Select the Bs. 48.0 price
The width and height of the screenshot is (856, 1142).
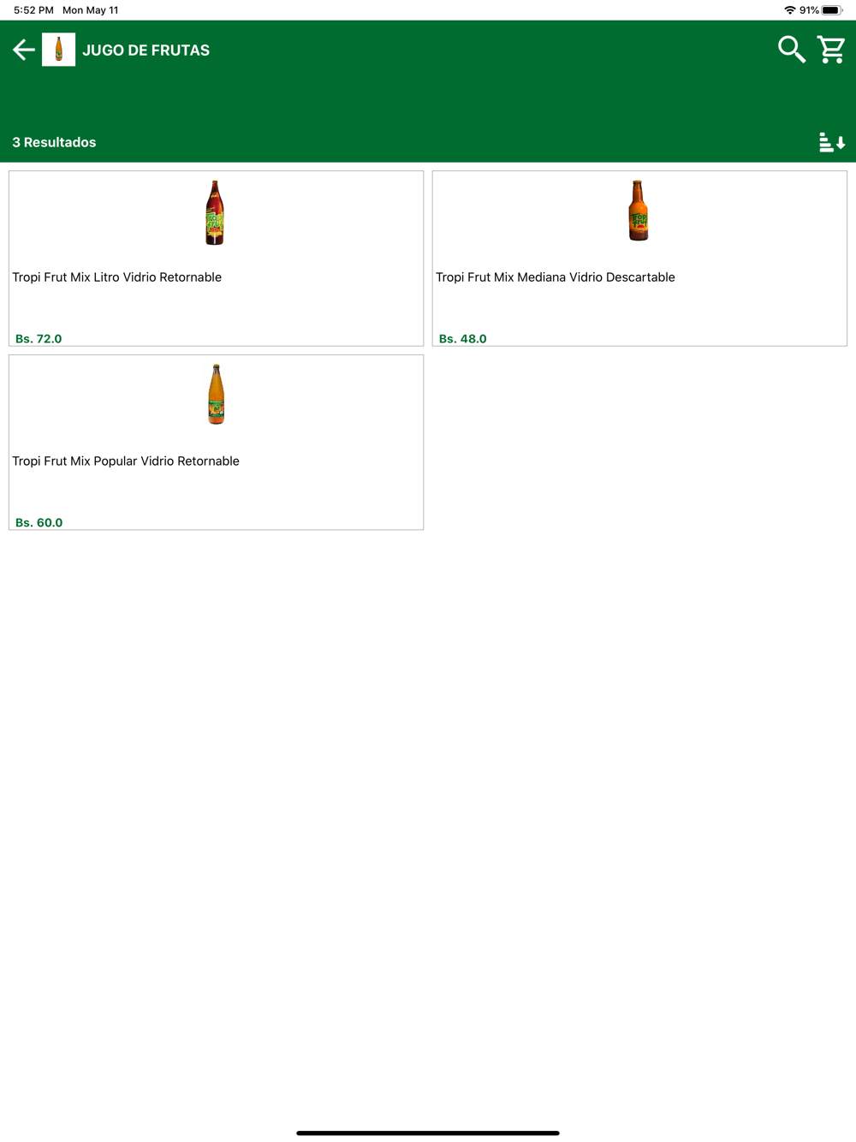[x=462, y=339]
